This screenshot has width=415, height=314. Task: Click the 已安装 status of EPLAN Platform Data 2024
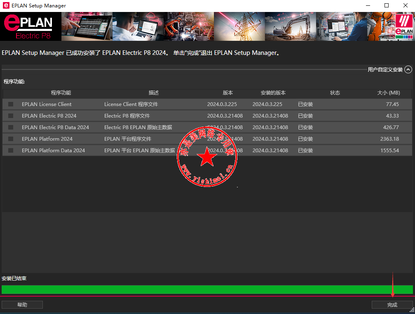click(x=305, y=150)
